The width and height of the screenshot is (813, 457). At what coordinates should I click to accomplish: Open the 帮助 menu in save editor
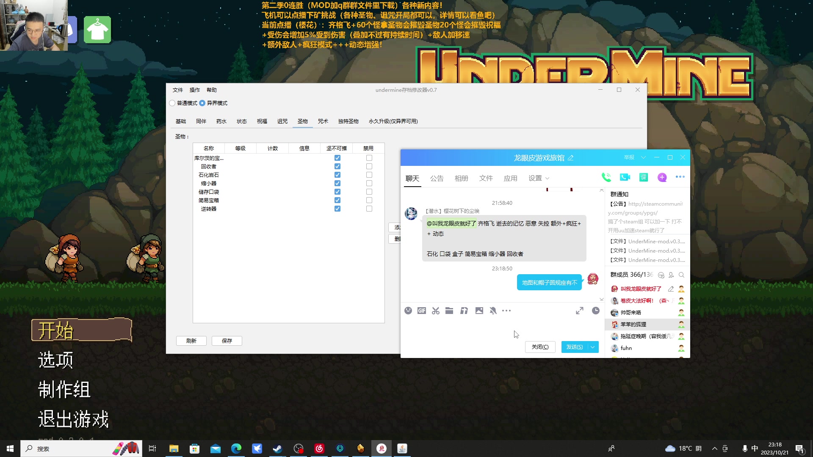212,90
